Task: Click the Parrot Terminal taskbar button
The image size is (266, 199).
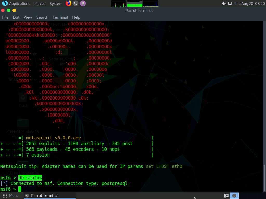Action: 49,196
